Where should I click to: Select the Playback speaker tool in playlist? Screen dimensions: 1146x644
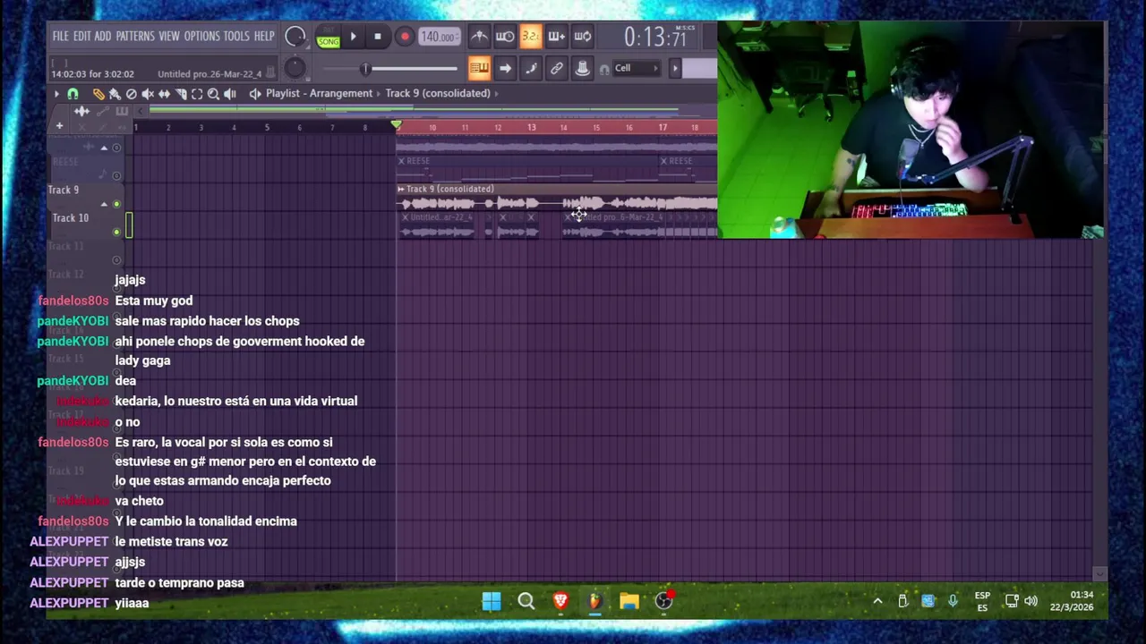point(229,93)
